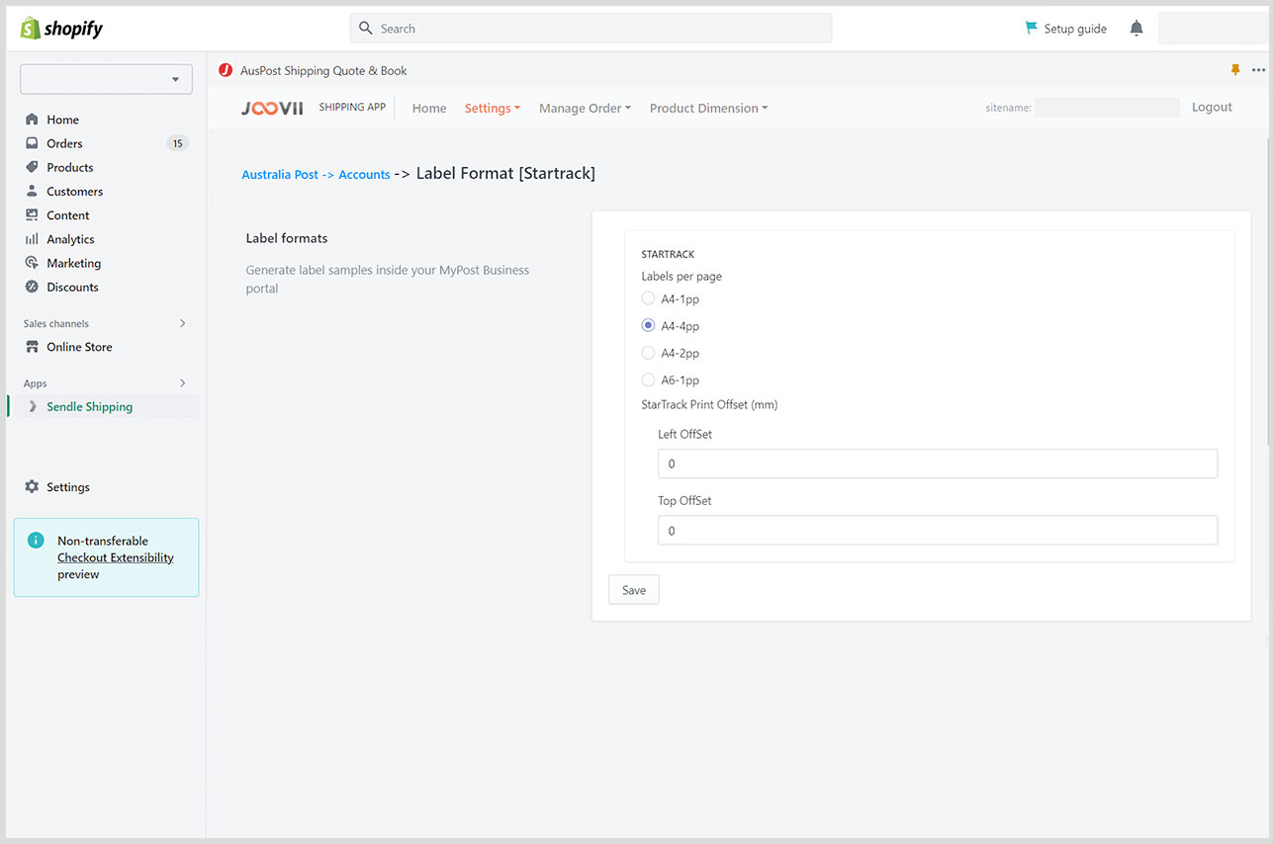Choose the A4-2pp labels per page option
The height and width of the screenshot is (844, 1273).
click(649, 353)
